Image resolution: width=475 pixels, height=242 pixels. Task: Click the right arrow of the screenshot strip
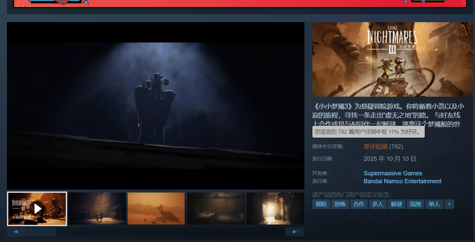pyautogui.click(x=295, y=232)
